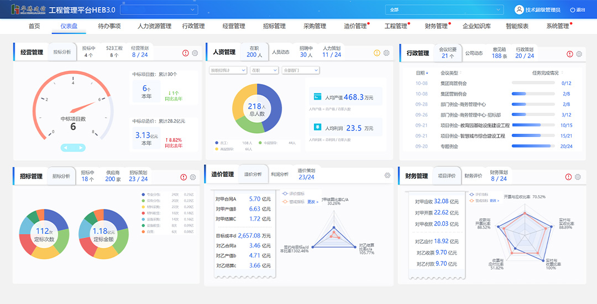Open the 全部 dropdown in the header
597x304 pixels.
(444, 9)
